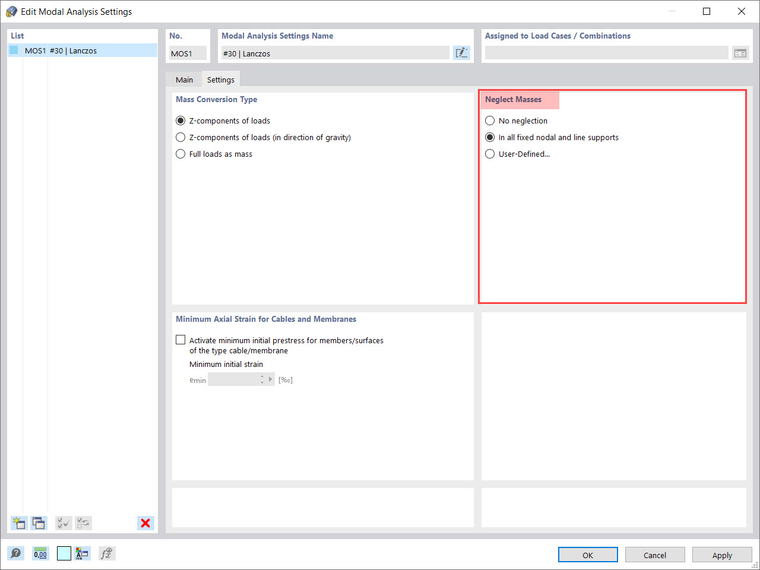Click the emin spinner arrows
This screenshot has width=760, height=570.
pos(262,379)
